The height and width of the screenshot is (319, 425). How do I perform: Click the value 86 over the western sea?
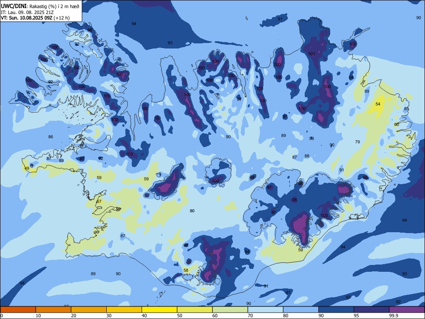click(x=51, y=137)
